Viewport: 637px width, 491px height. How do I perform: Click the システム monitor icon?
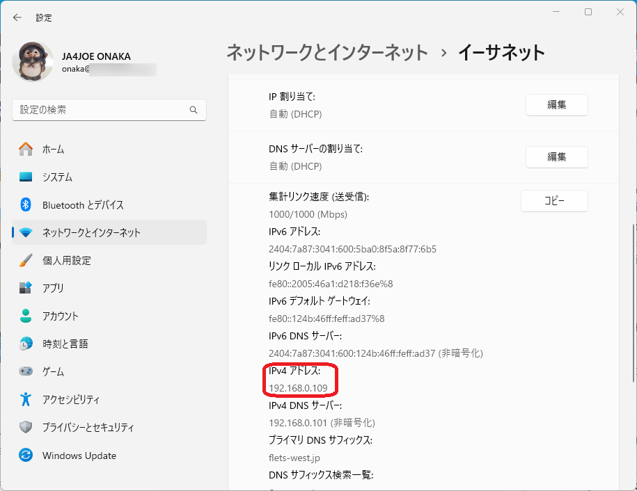(x=26, y=177)
